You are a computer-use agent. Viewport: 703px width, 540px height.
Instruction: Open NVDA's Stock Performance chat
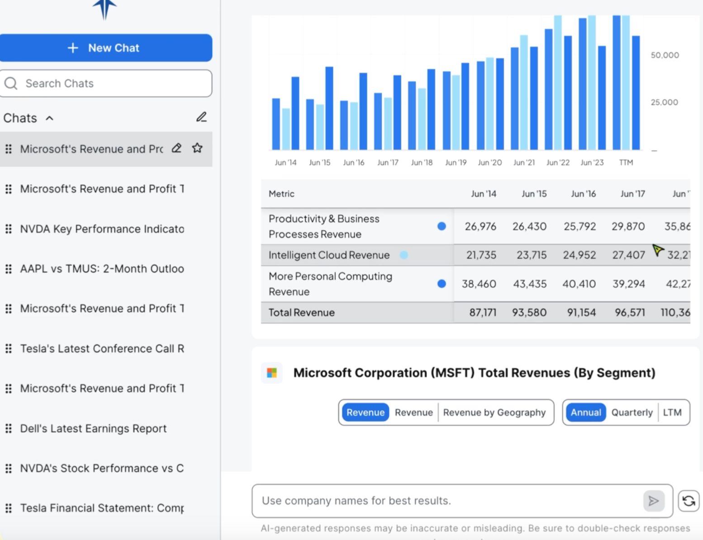[102, 468]
